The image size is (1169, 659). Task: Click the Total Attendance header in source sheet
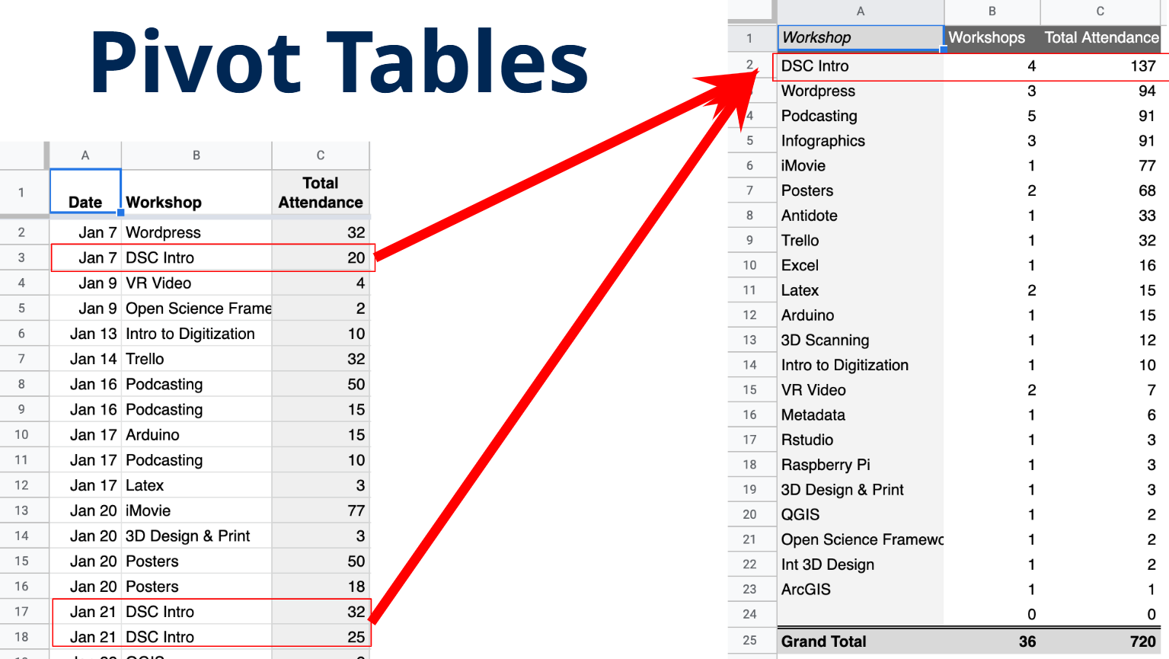click(x=321, y=192)
